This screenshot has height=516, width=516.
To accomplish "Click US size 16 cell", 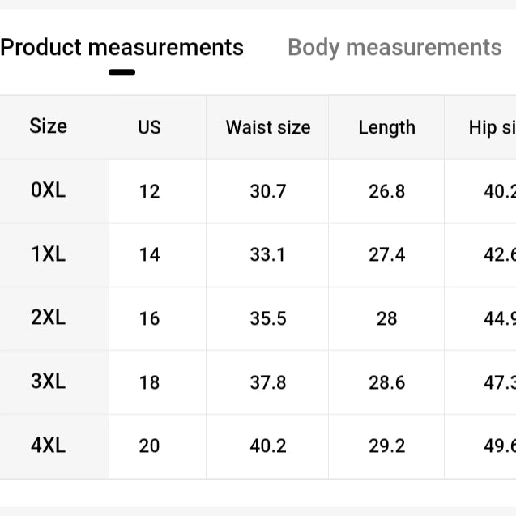I will [149, 318].
